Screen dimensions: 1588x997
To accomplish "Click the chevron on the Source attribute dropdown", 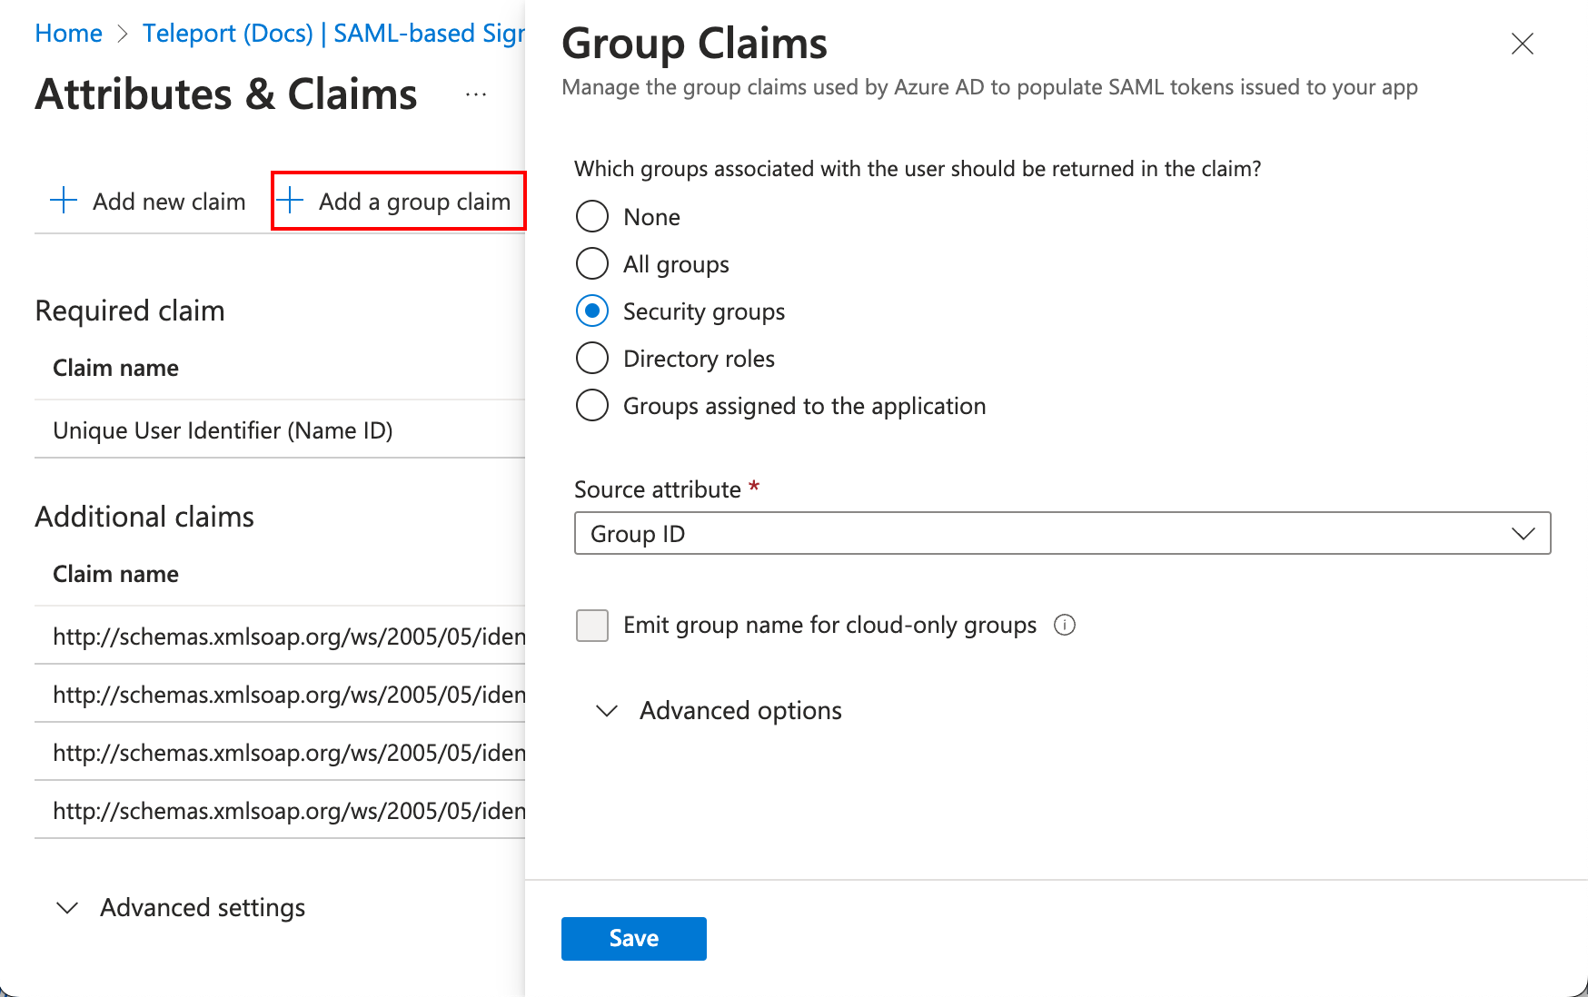I will coord(1524,534).
